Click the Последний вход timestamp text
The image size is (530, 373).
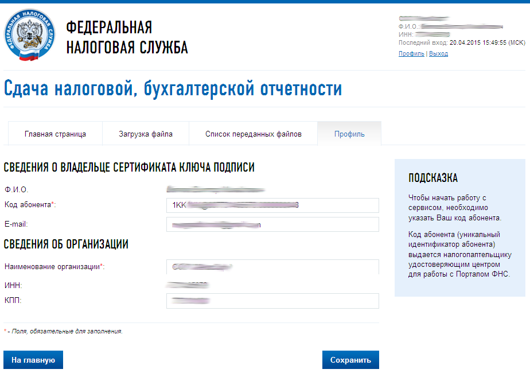pos(461,42)
